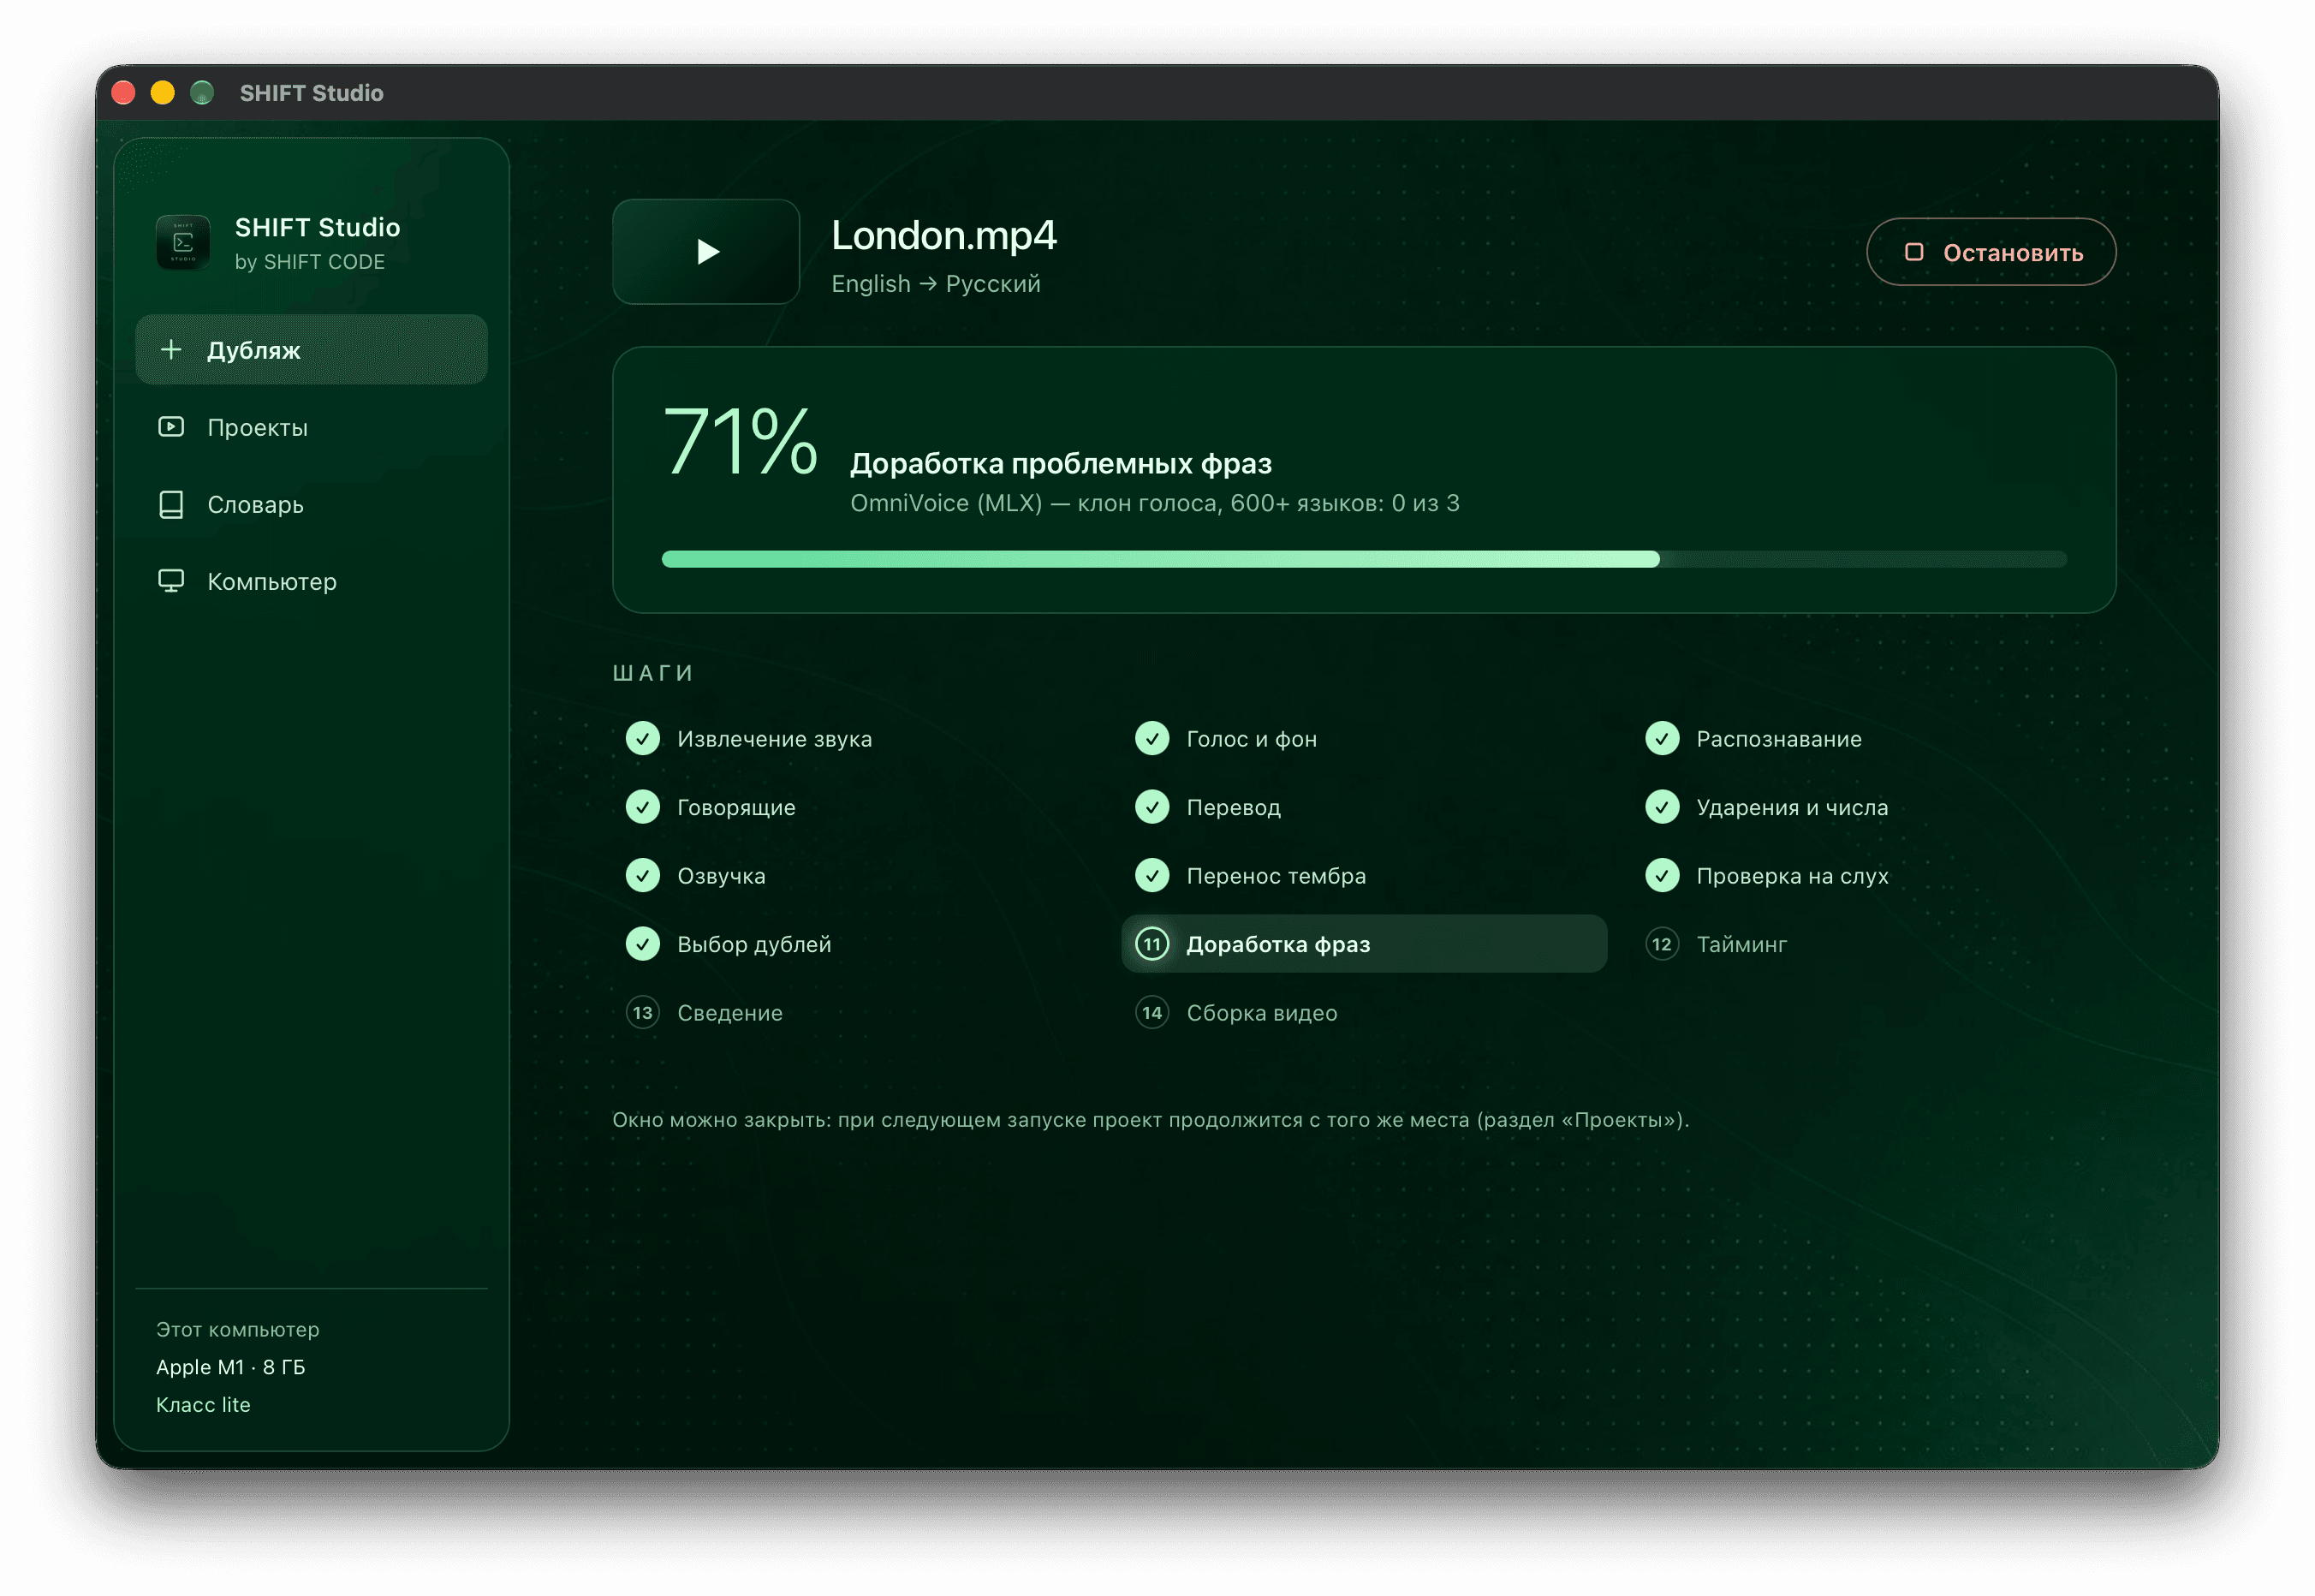
Task: Click the English → Русский language label
Action: pyautogui.click(x=936, y=284)
